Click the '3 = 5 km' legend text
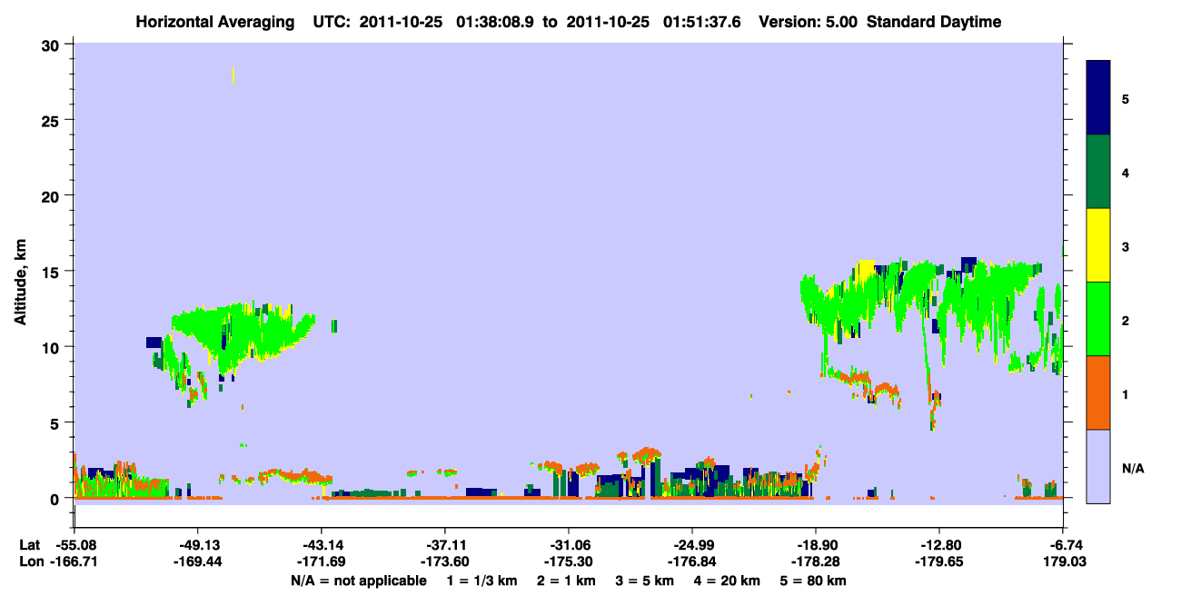1181x606 pixels. (x=645, y=581)
